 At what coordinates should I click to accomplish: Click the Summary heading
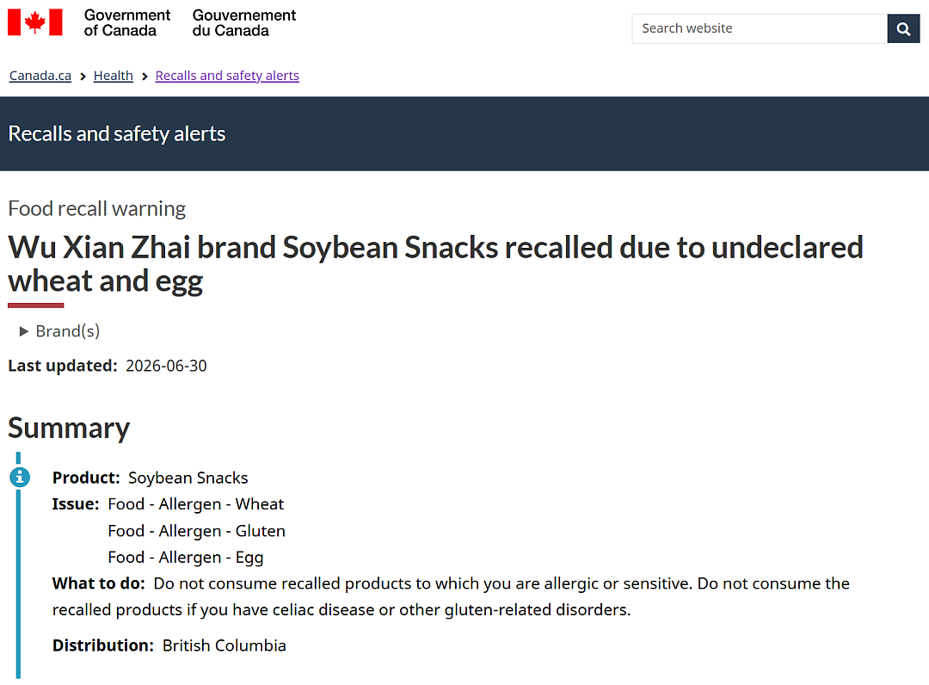pos(69,428)
